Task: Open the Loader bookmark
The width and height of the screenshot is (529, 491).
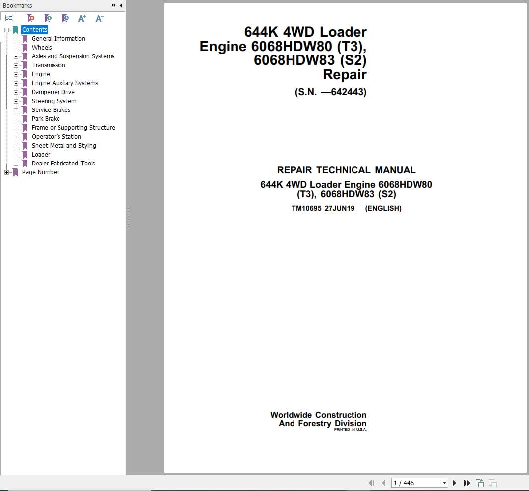Action: click(x=41, y=155)
